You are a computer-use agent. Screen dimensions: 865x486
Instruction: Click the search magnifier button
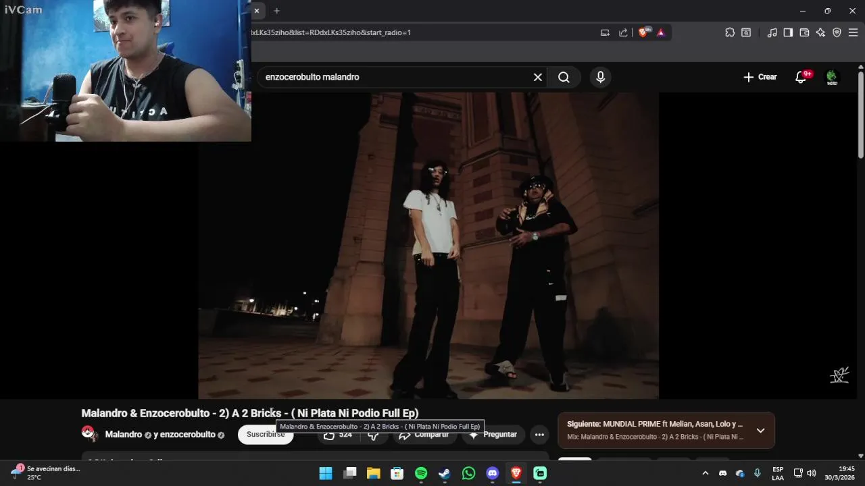[x=564, y=77]
